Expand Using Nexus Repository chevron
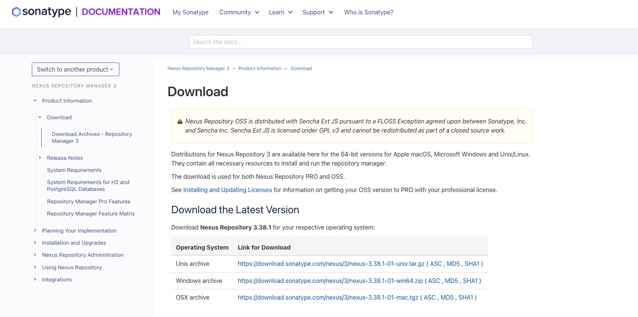The image size is (638, 317). point(35,267)
